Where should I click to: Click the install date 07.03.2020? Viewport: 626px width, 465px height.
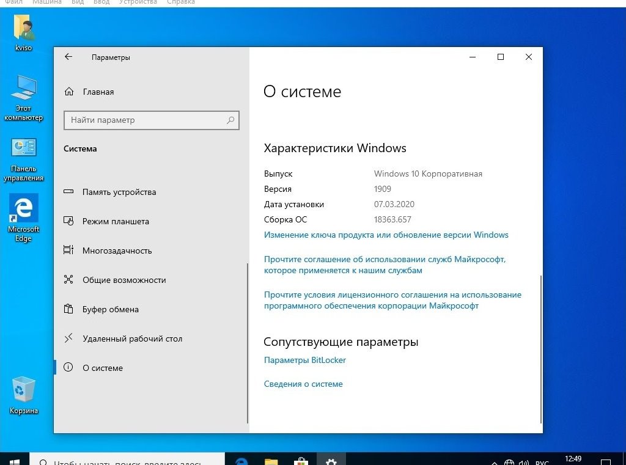coord(394,204)
